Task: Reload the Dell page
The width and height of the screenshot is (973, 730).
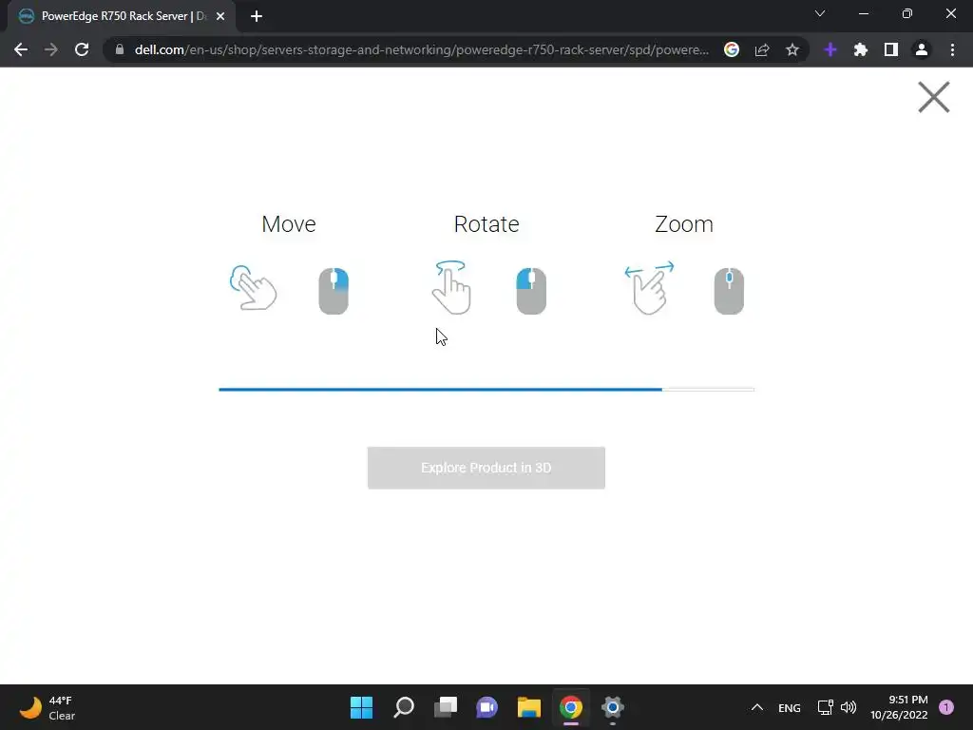Action: coord(82,49)
